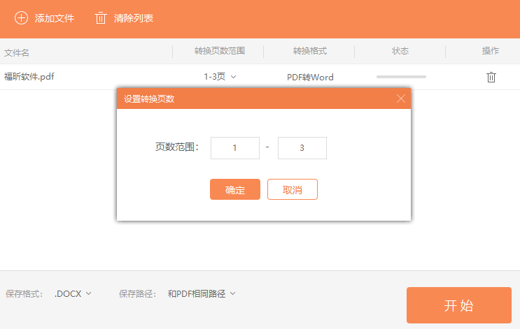This screenshot has height=329, width=520.
Task: Click the add file plus icon
Action: [x=21, y=18]
